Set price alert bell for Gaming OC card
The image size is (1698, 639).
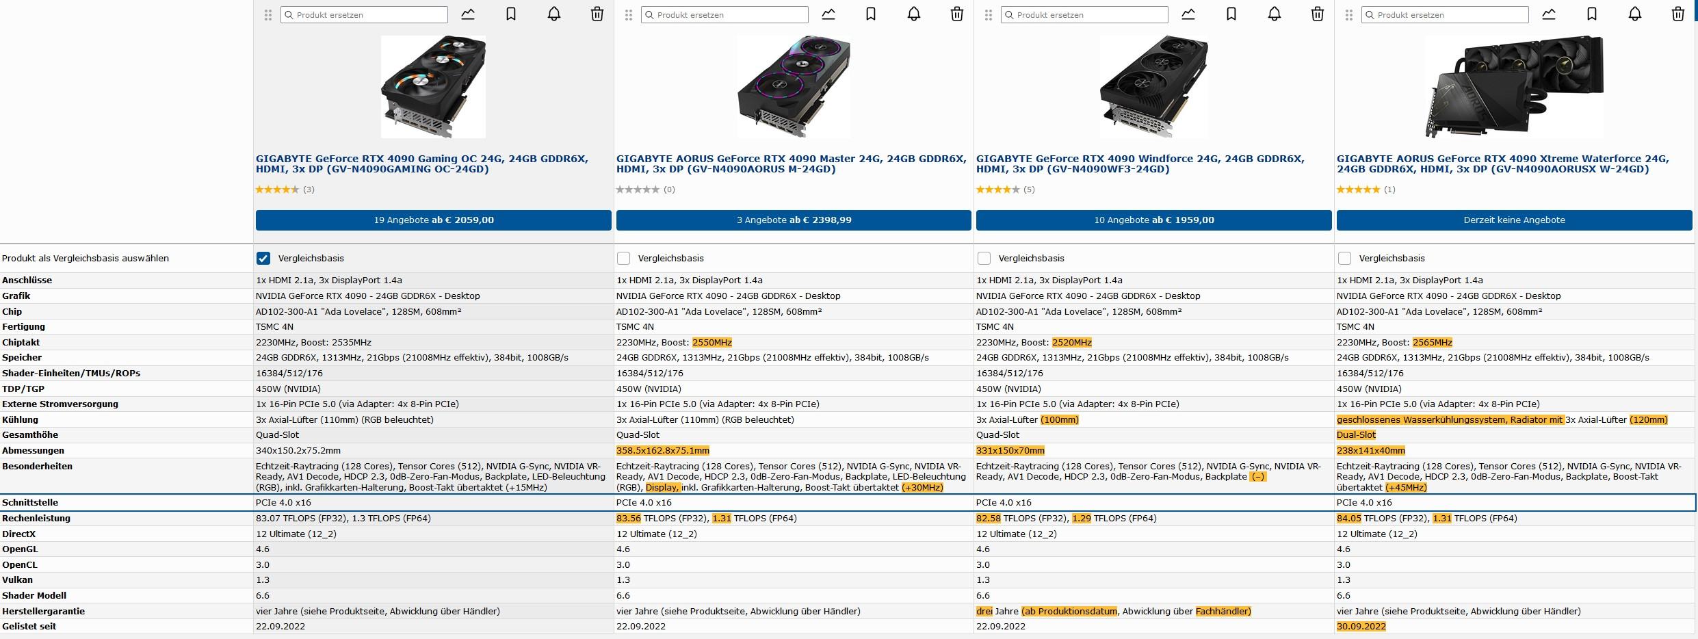554,14
